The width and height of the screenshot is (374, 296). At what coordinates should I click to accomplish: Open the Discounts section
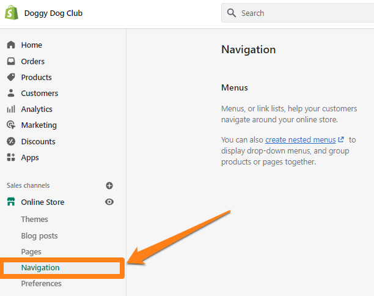pos(38,141)
